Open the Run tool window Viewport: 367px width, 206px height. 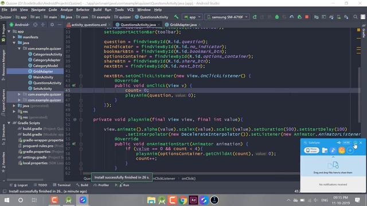click(122, 185)
